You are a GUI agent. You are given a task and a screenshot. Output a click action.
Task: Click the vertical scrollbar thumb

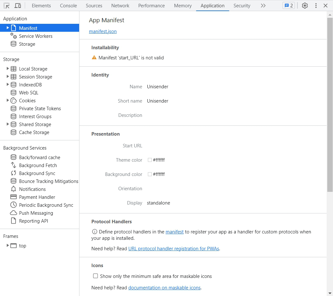coord(330,105)
